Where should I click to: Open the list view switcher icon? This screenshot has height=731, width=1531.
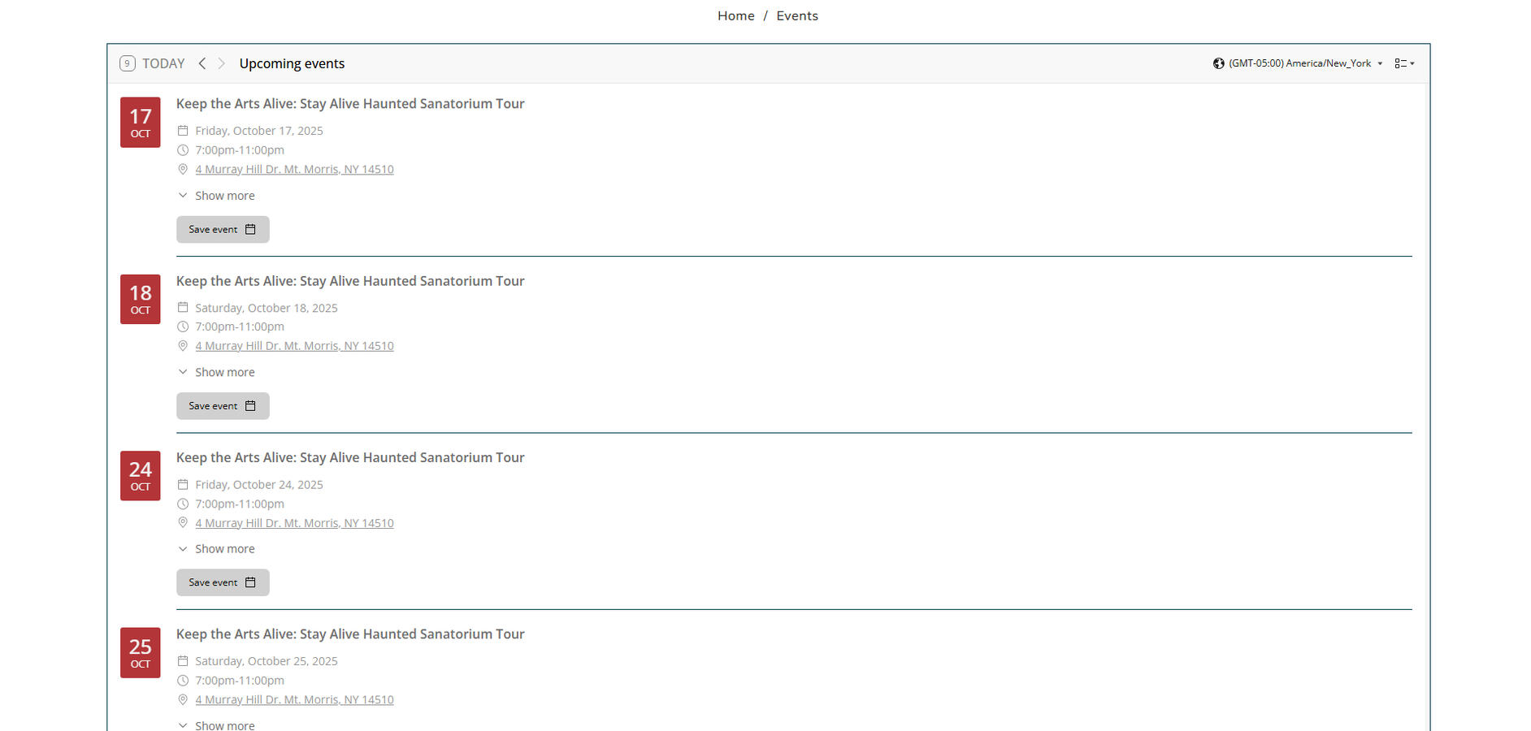[x=1404, y=63]
